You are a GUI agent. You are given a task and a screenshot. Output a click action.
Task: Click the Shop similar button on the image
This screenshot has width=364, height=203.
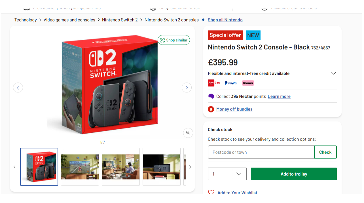pos(173,40)
